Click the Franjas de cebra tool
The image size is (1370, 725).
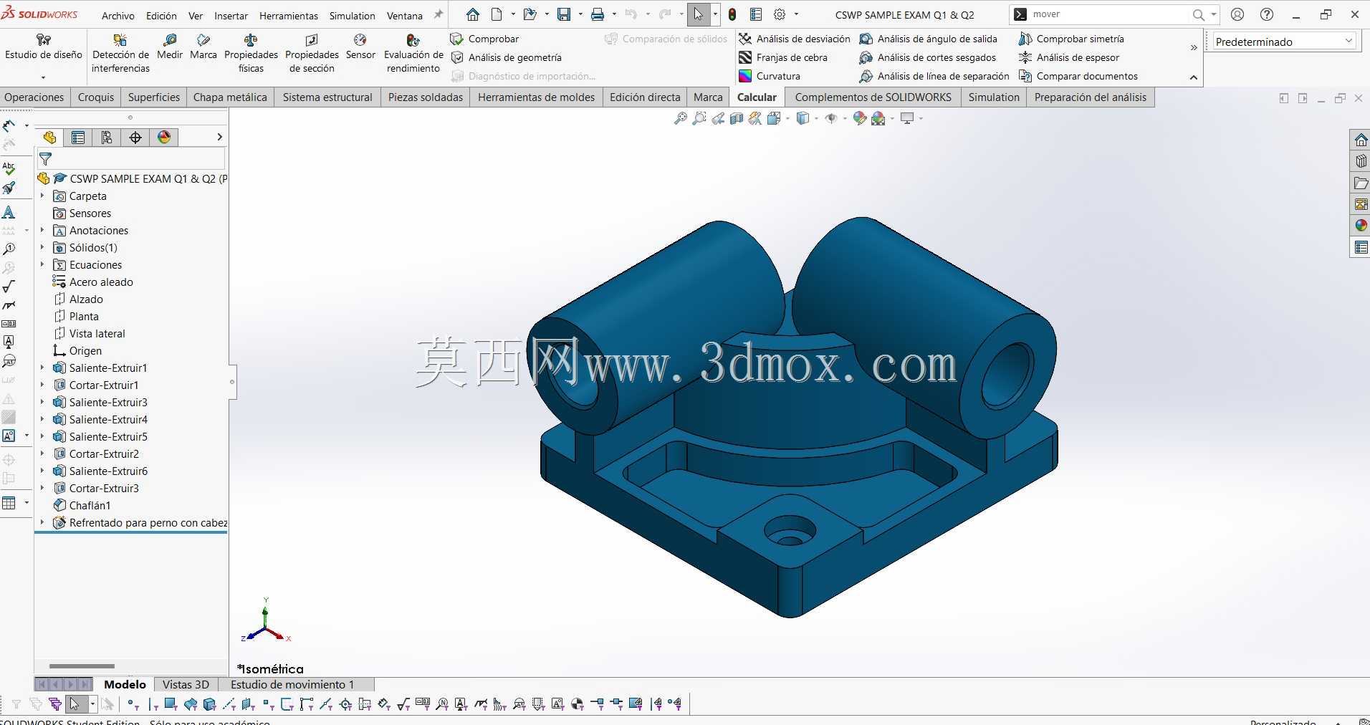click(783, 57)
